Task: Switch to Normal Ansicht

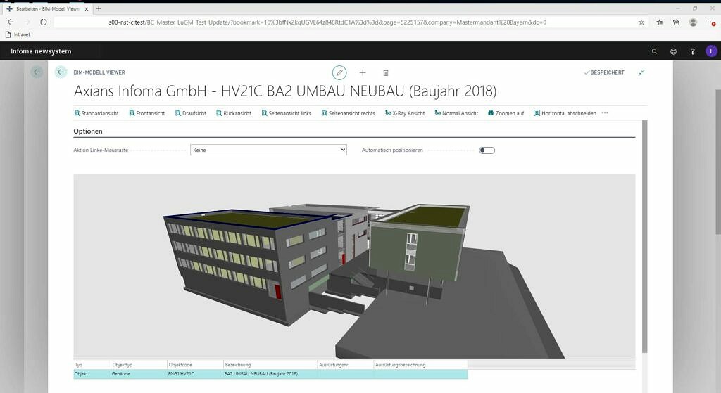Action: (x=456, y=113)
